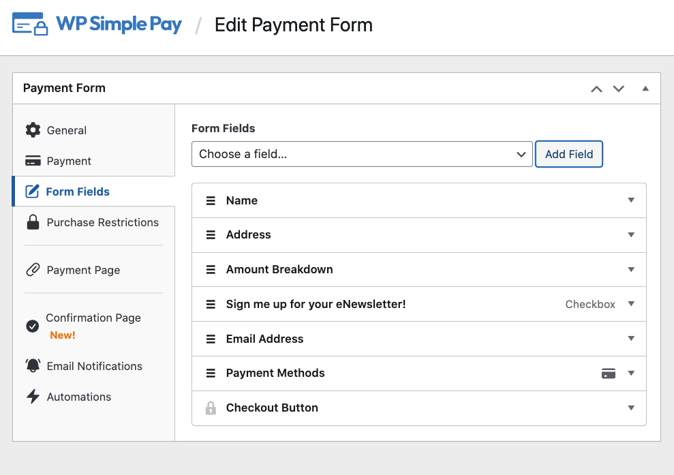Viewport: 674px width, 475px height.
Task: Move Payment Form panel down
Action: coord(618,89)
